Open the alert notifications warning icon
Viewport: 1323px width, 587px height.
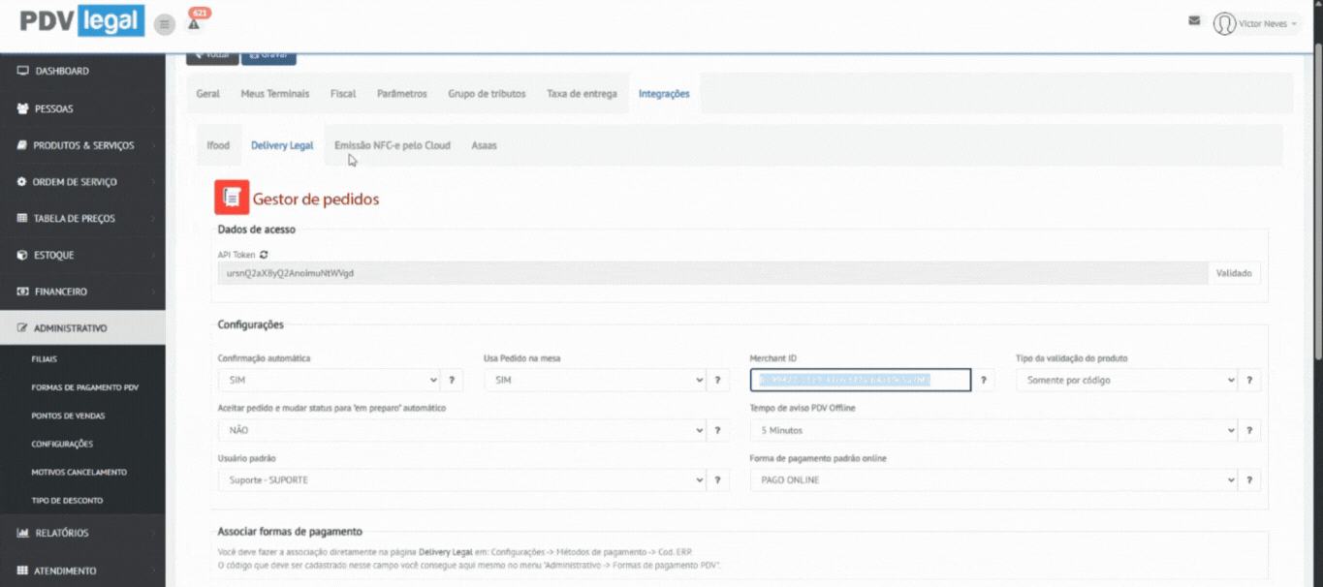click(x=194, y=24)
